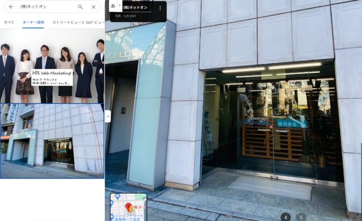
Task: Open the HR Web Marketing team photo
Action: pyautogui.click(x=52, y=66)
